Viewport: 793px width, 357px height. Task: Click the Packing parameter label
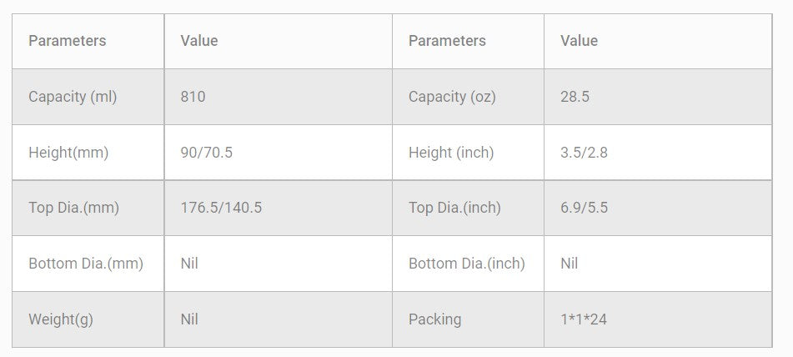[x=434, y=319]
